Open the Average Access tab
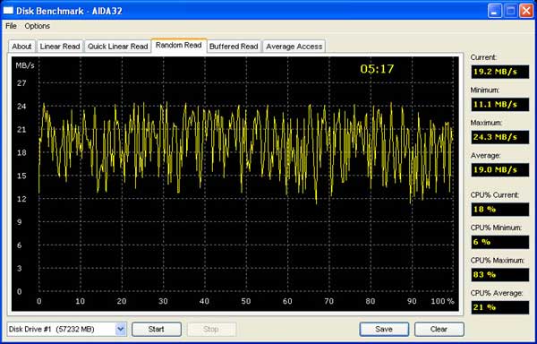Image resolution: width=537 pixels, height=344 pixels. point(294,47)
